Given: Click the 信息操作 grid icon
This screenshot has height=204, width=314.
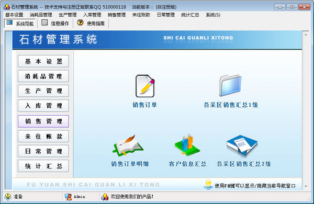Looking at the screenshot, I should [x=44, y=22].
